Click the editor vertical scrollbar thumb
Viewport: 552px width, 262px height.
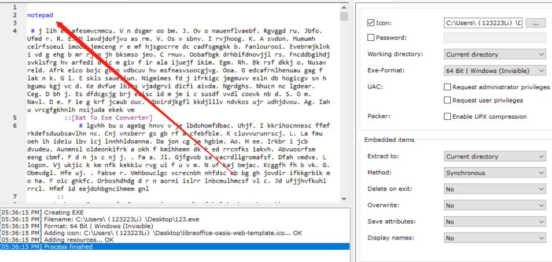pos(344,16)
